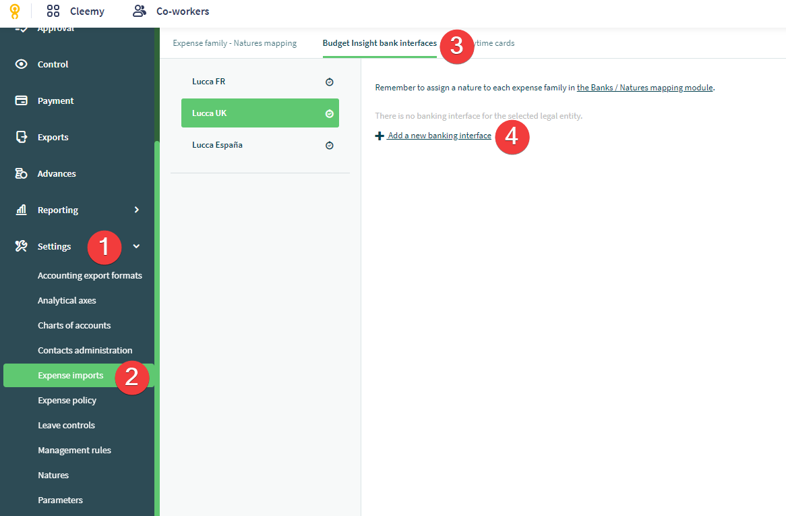Click the Settings tools icon
Image resolution: width=786 pixels, height=516 pixels.
click(21, 246)
